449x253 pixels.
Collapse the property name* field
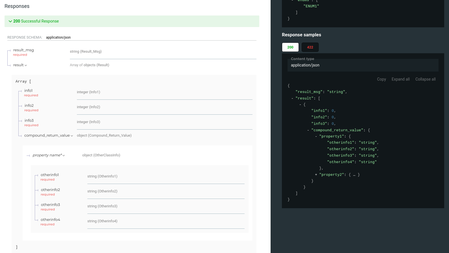tap(49, 155)
